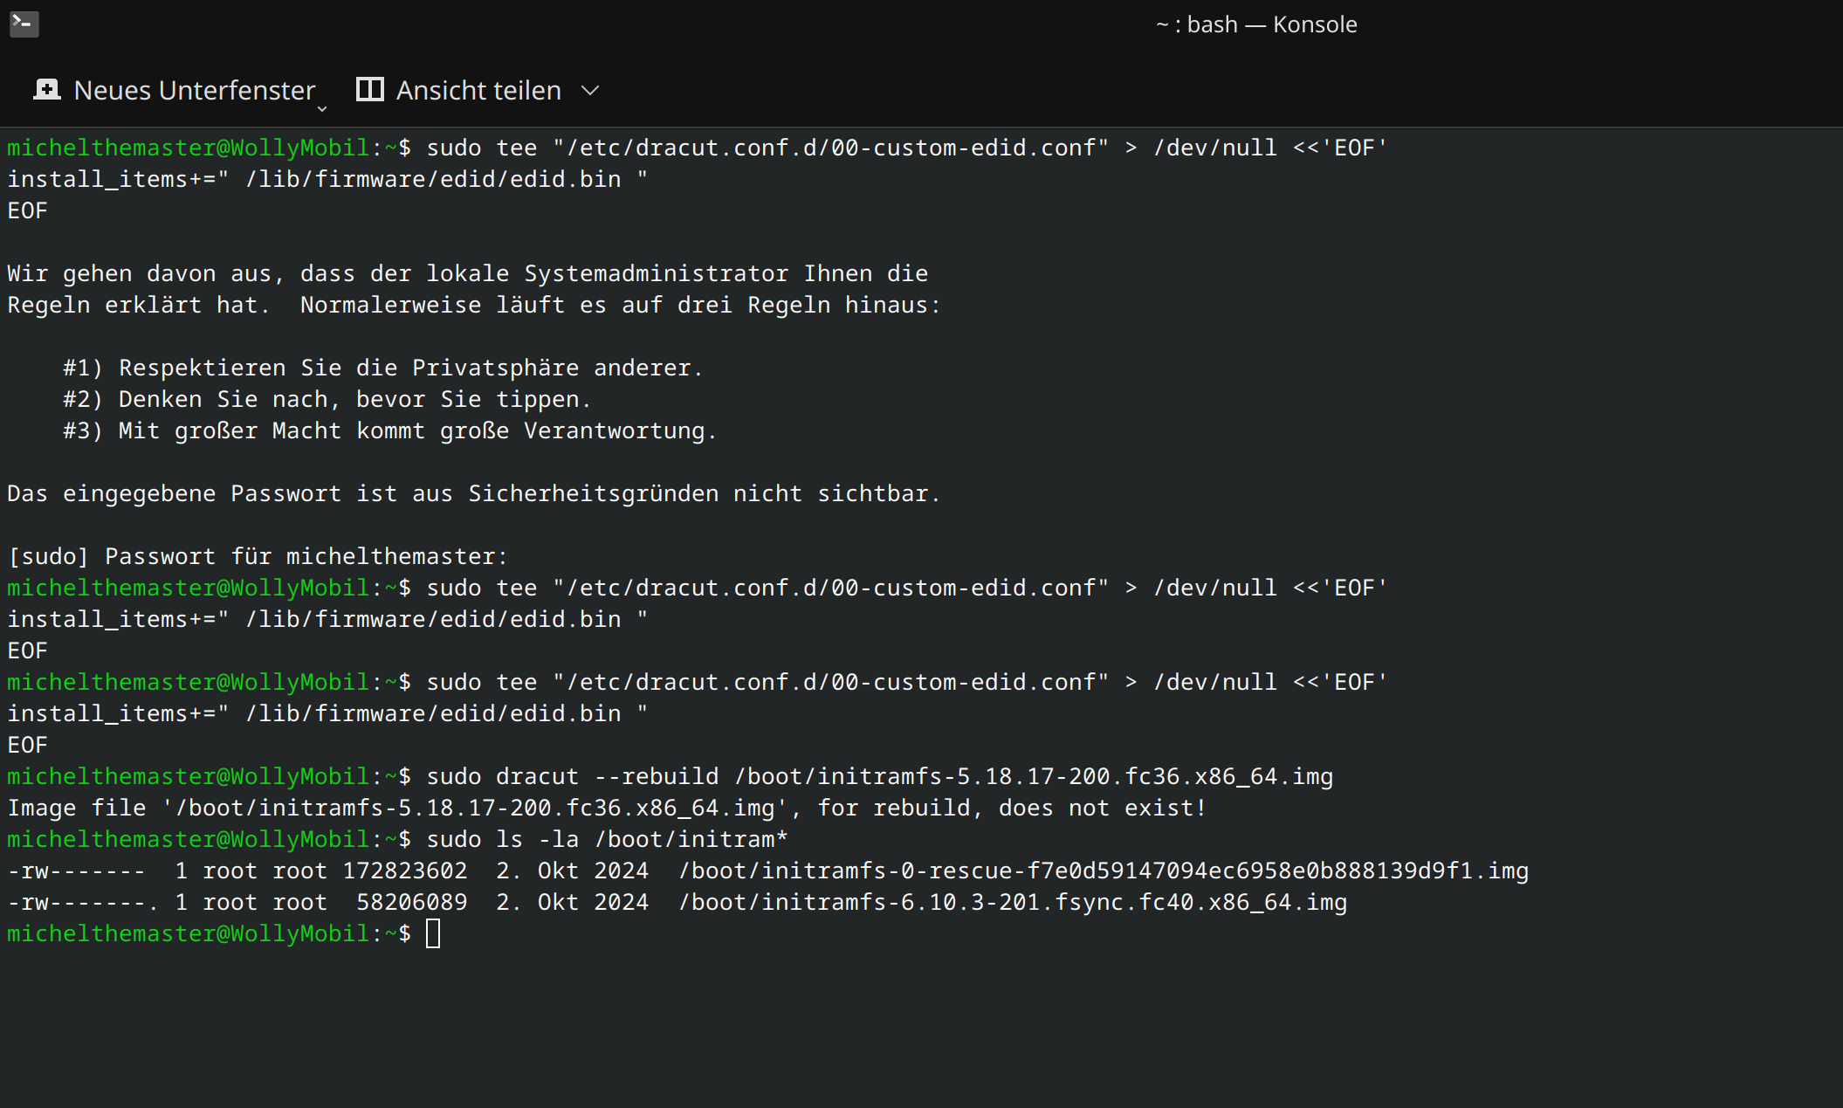Click the Neues Unterfenster tab icon
This screenshot has height=1108, width=1843.
point(47,90)
